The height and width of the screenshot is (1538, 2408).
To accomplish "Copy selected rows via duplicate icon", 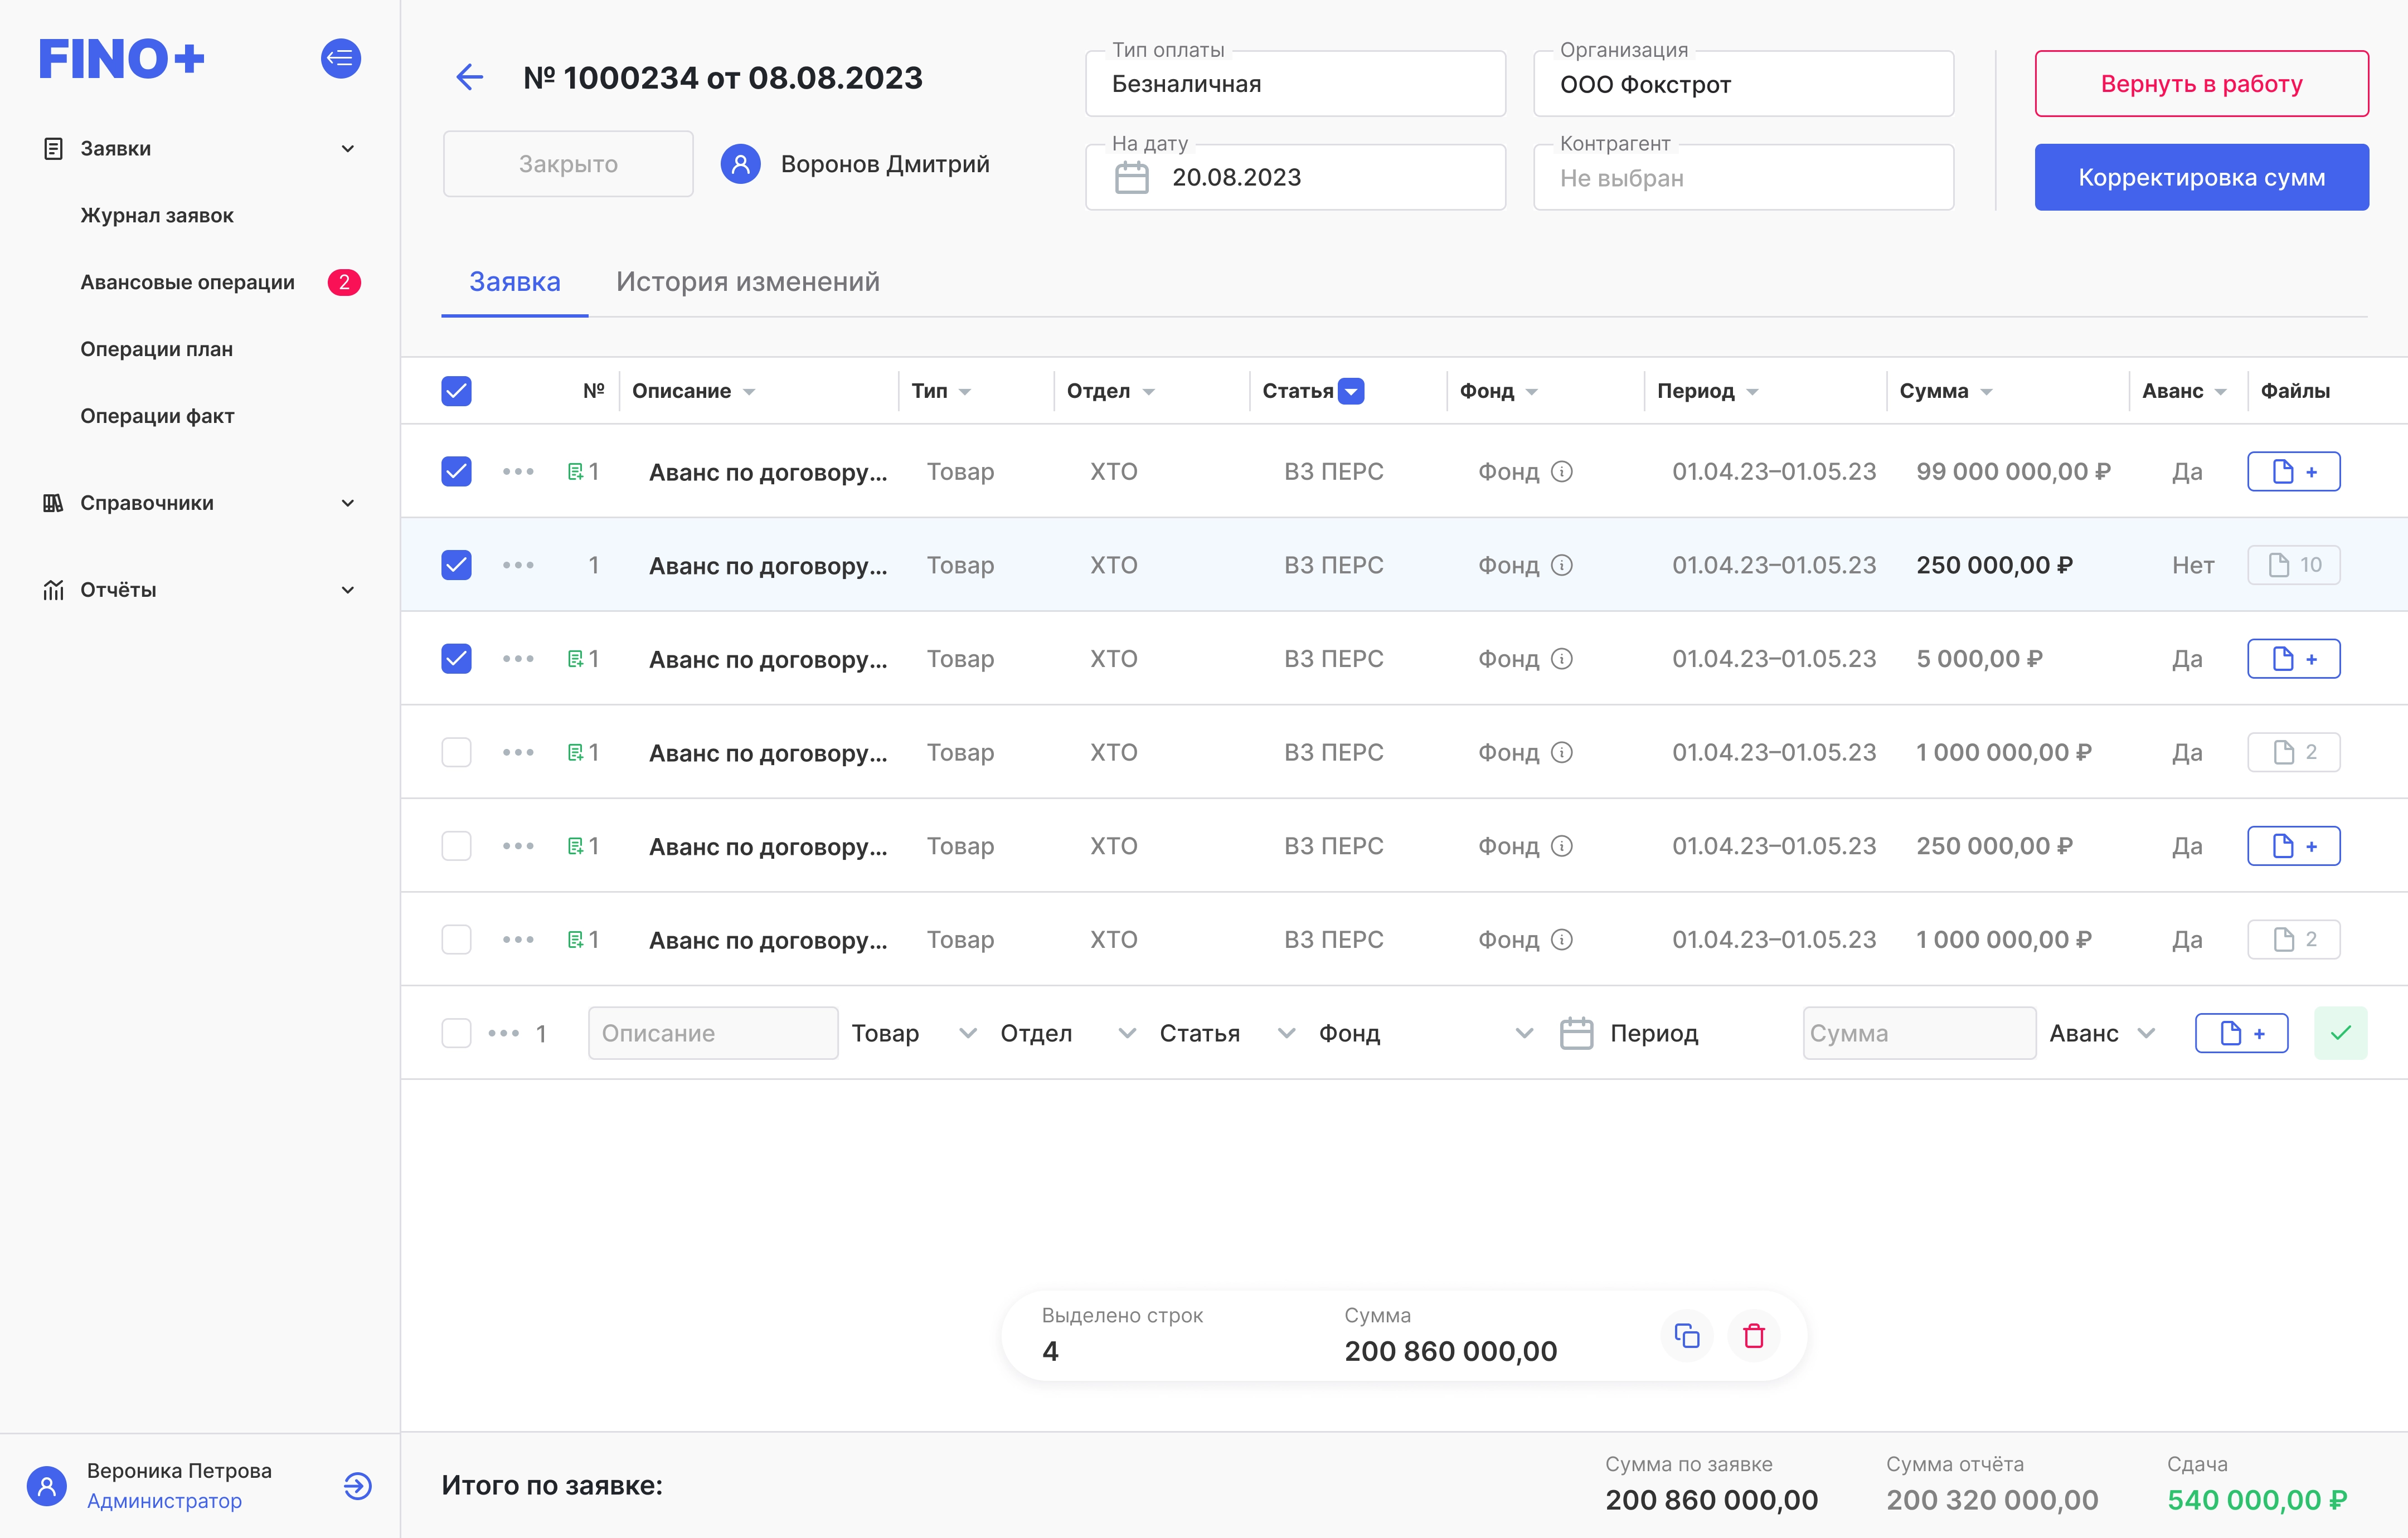I will pos(1687,1335).
